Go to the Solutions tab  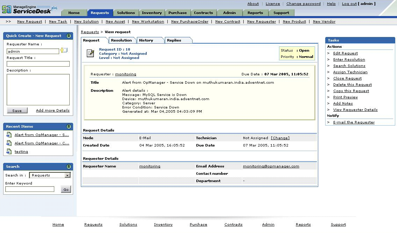(x=126, y=13)
